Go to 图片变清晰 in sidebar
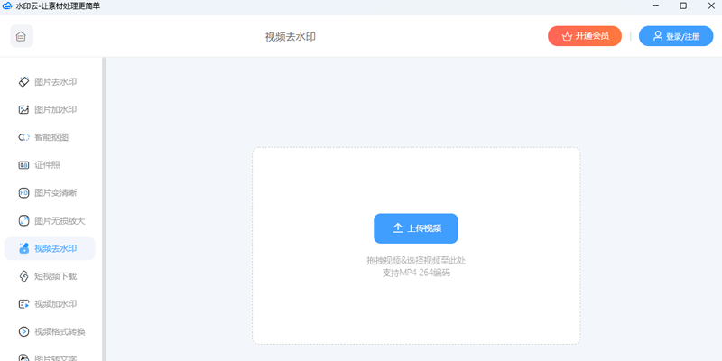 [x=50, y=193]
